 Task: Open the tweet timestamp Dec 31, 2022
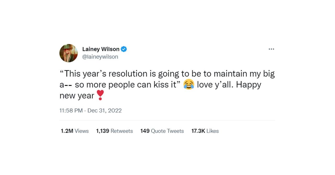pyautogui.click(x=104, y=110)
